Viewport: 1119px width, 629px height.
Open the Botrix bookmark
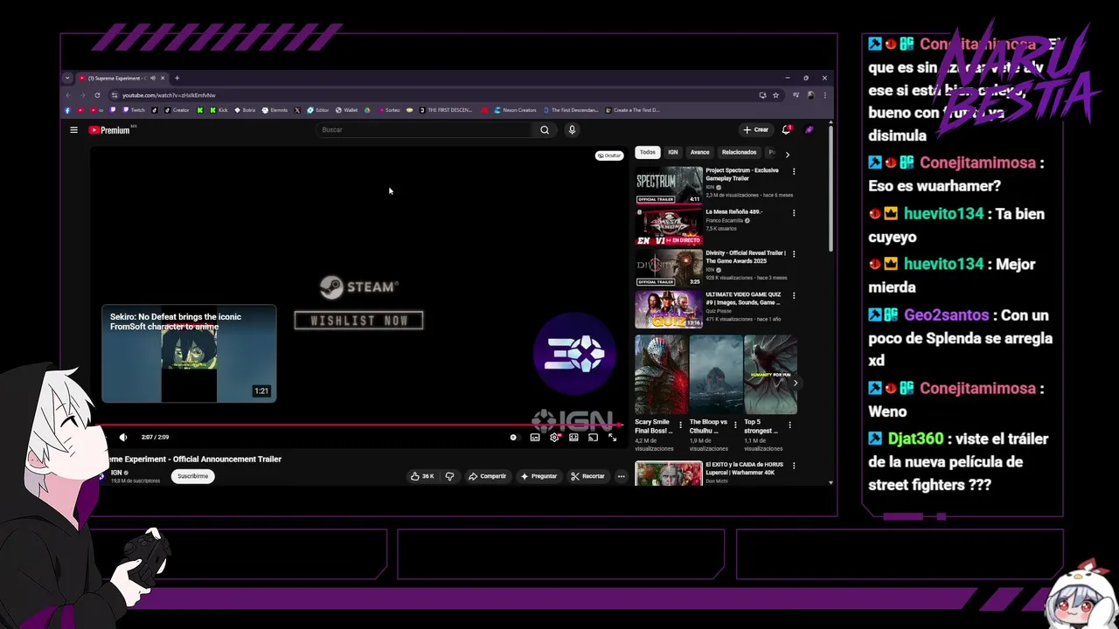245,110
